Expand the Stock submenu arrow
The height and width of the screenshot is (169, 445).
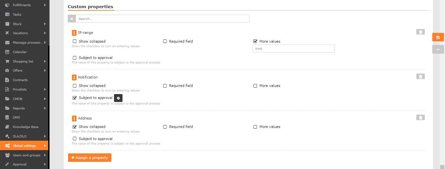pos(45,24)
